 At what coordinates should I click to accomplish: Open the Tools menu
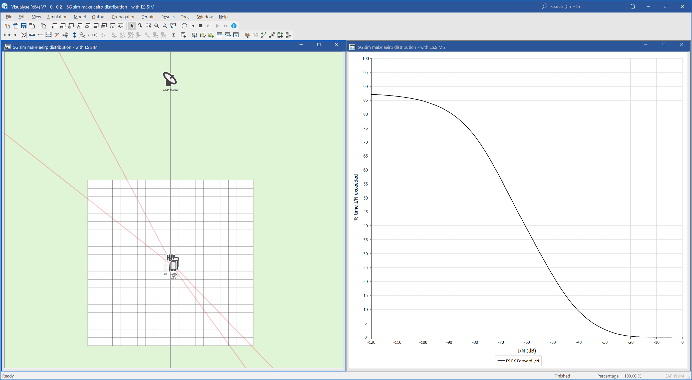pos(185,17)
